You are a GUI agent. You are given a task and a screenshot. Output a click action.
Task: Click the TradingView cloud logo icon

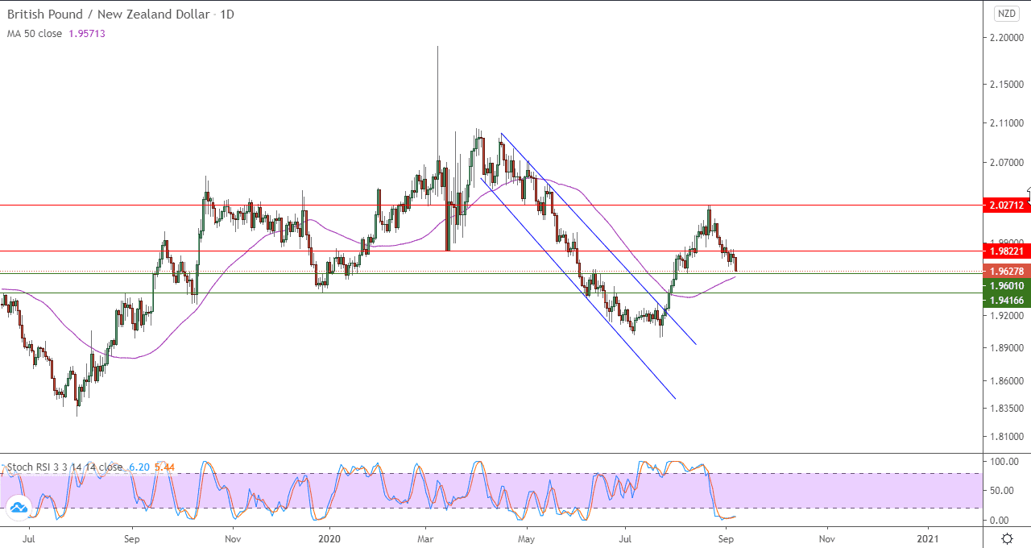click(19, 508)
